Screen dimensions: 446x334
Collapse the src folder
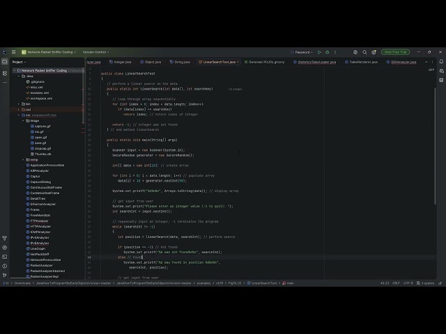(19, 115)
